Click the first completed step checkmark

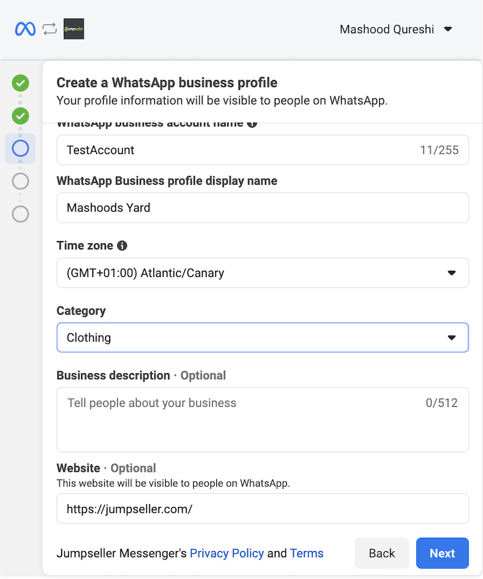click(x=20, y=83)
